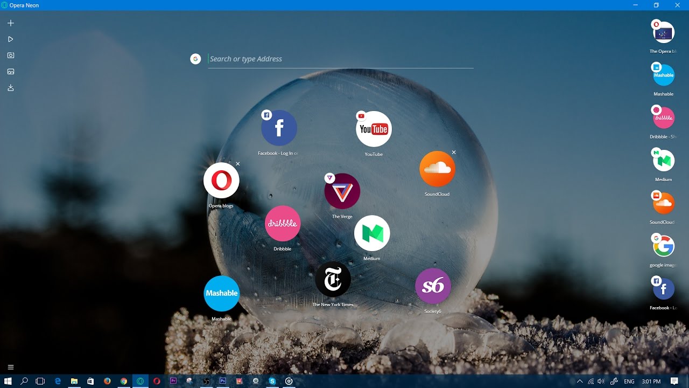Switch to the Medium tab in right tab bar

[663, 161]
